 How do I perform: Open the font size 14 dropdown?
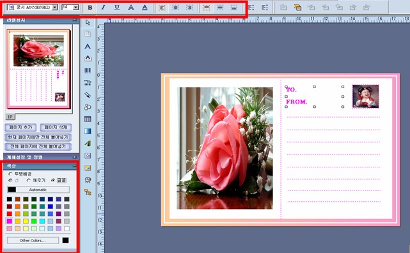75,7
